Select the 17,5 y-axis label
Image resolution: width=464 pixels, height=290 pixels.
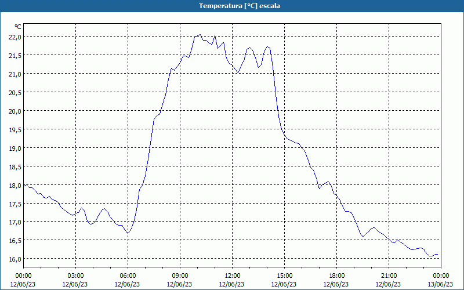[x=15, y=204]
